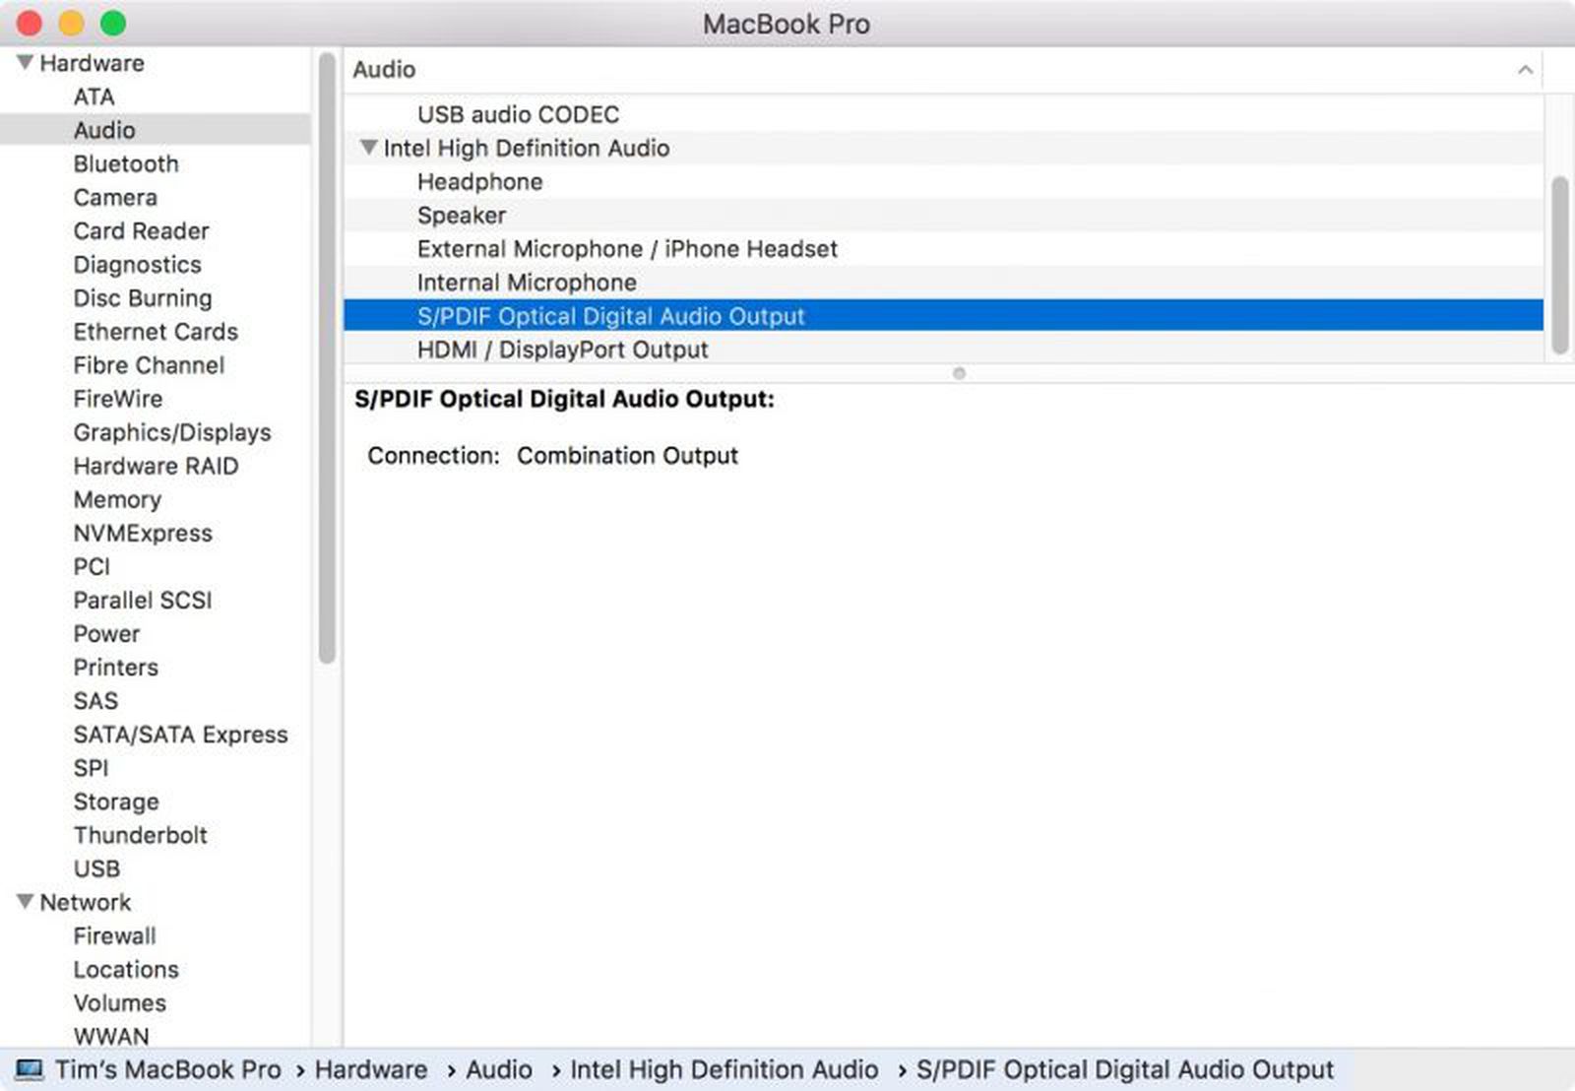Click Audio in the bottom breadcrumb path
Viewport: 1575px width, 1091px height.
tap(499, 1069)
